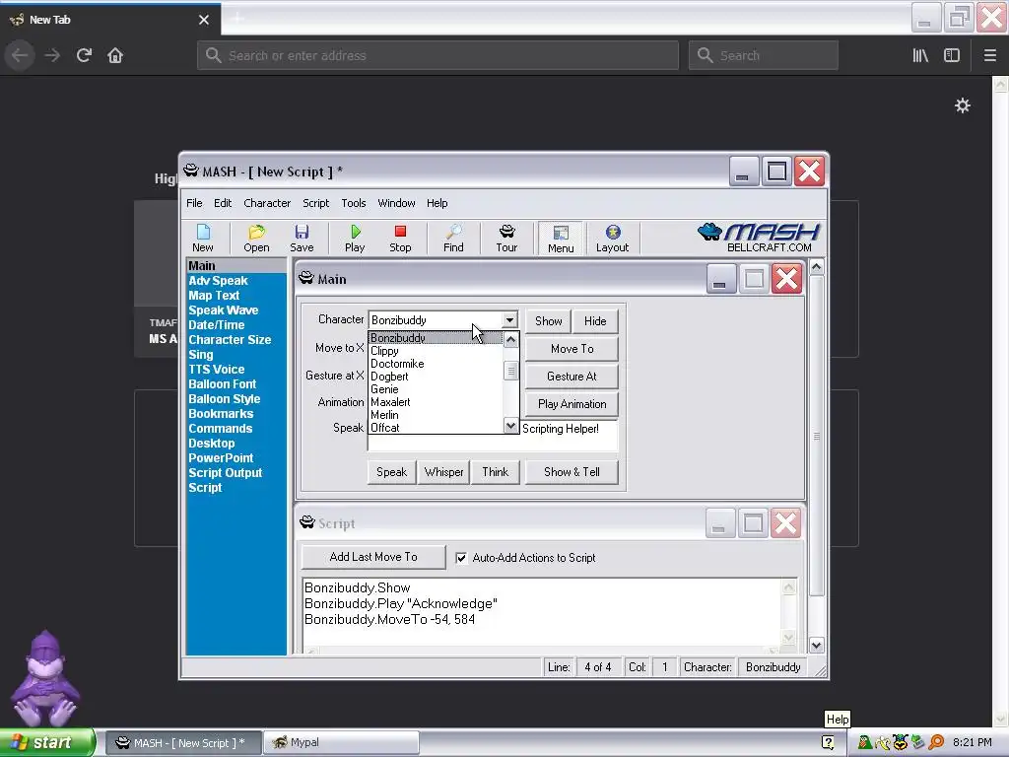Open the Layout toolbar option
This screenshot has width=1009, height=757.
tap(612, 238)
